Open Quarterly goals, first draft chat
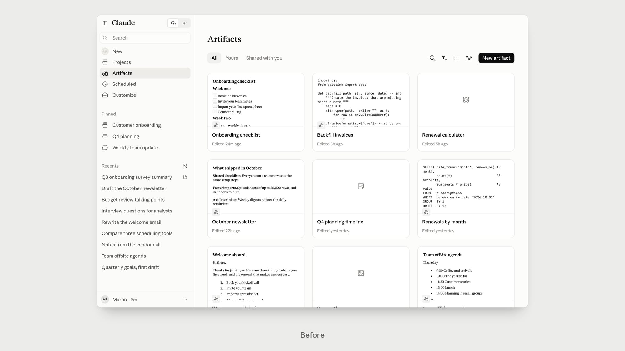Image resolution: width=625 pixels, height=351 pixels. coord(145,267)
